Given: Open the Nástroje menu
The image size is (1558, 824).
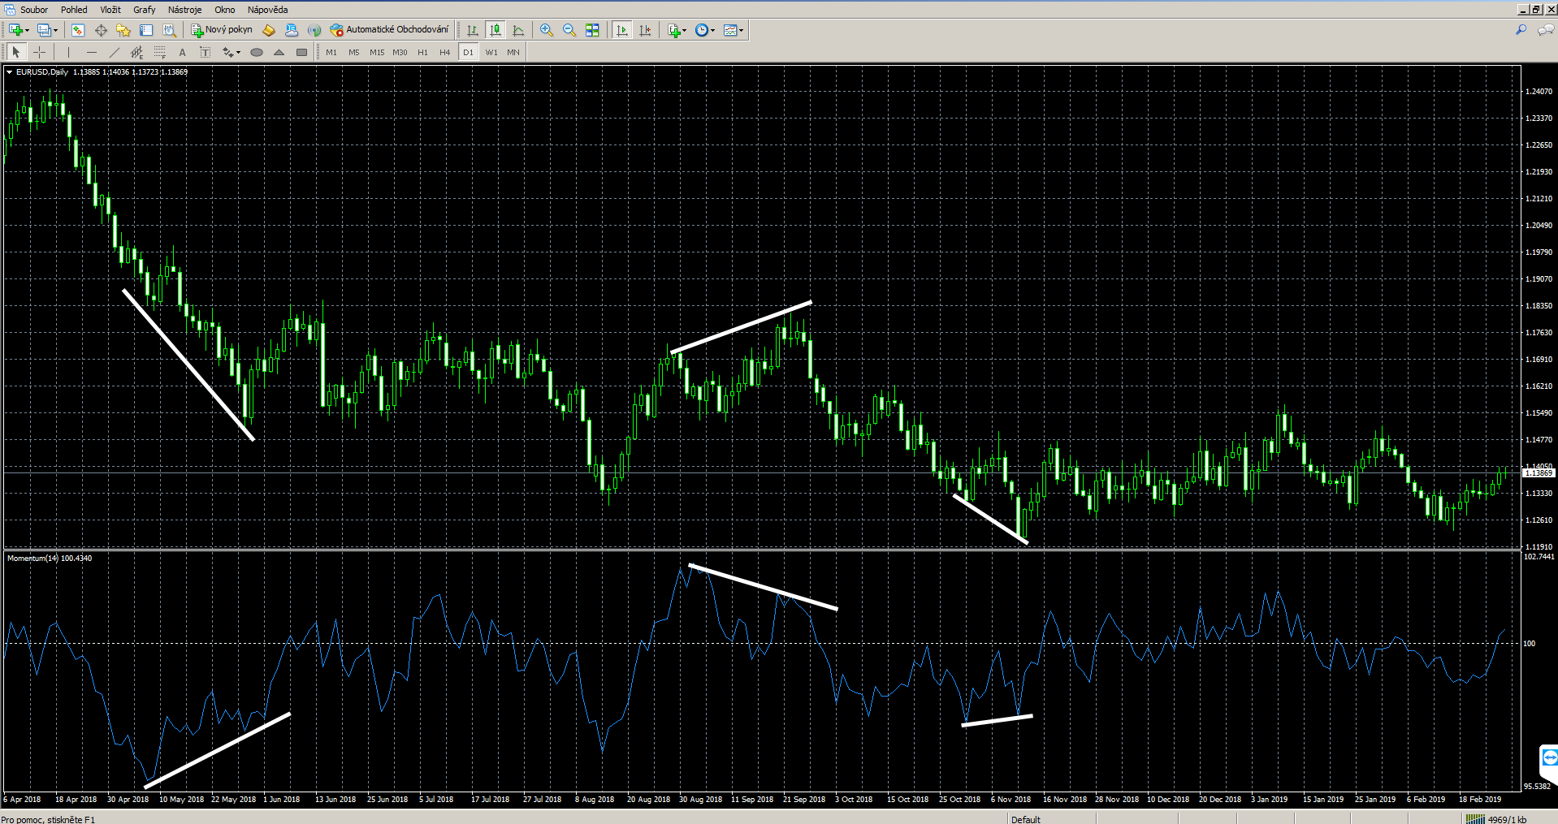Looking at the screenshot, I should (185, 10).
